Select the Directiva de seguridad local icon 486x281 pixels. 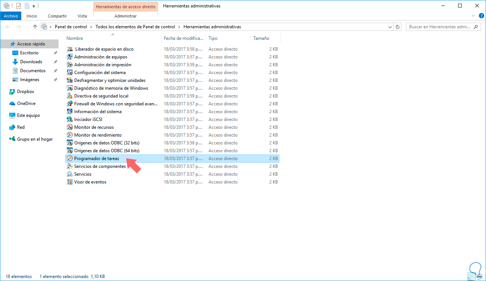click(70, 96)
